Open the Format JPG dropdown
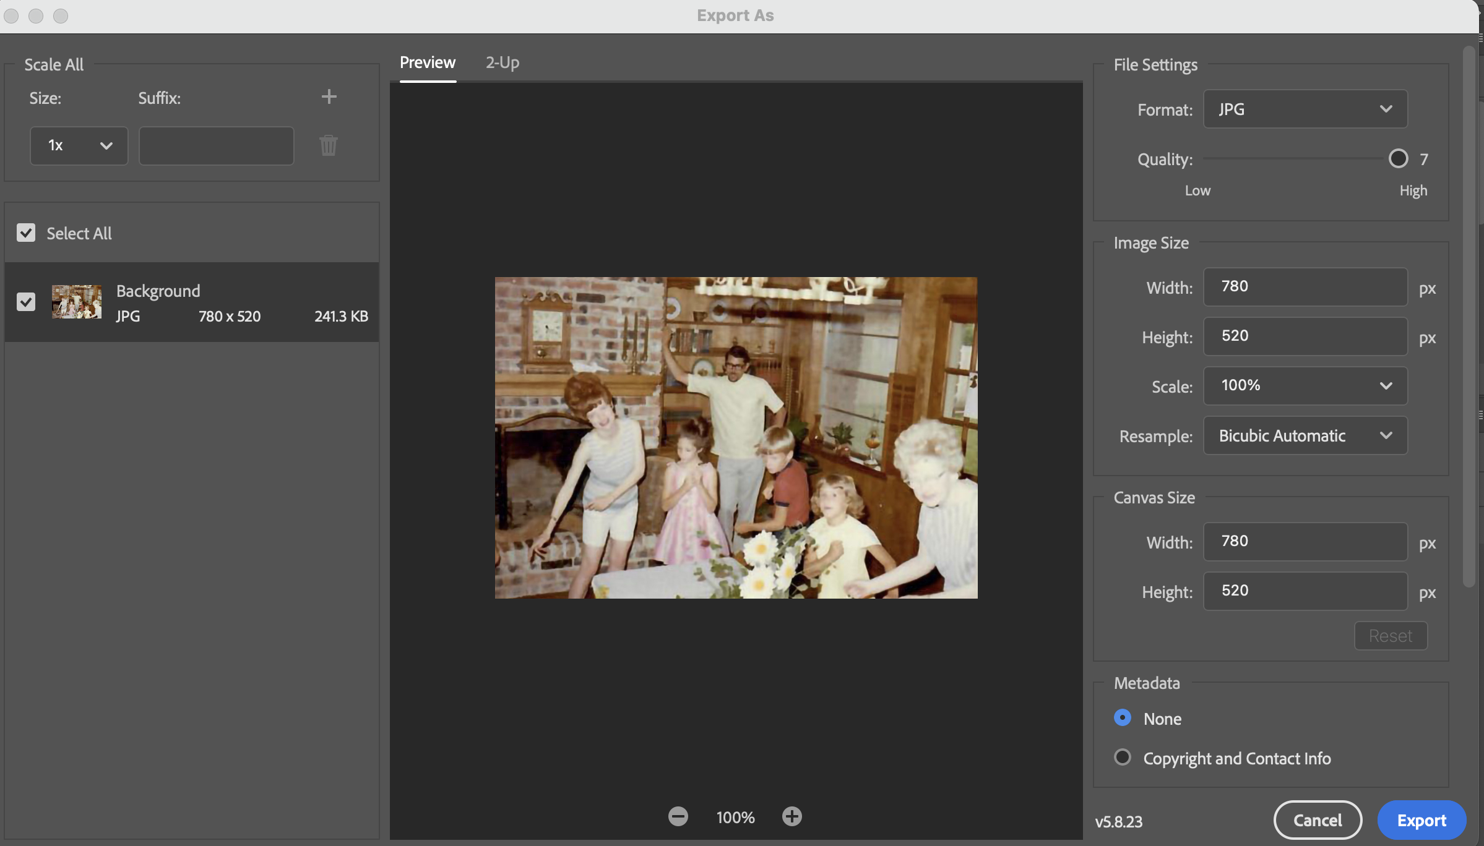 pos(1305,109)
